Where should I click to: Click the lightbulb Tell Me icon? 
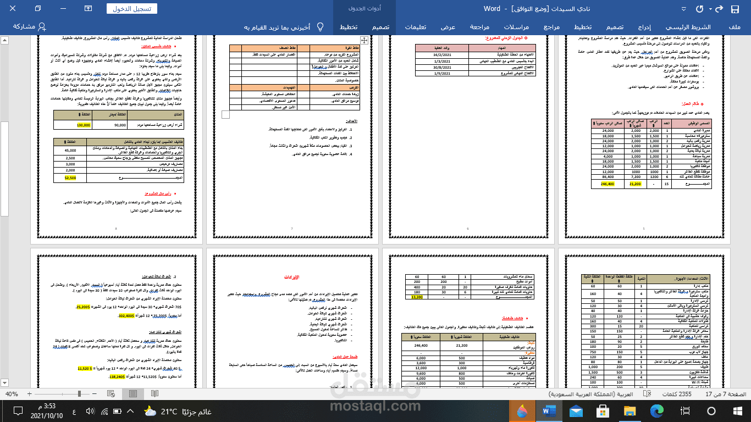(x=321, y=27)
